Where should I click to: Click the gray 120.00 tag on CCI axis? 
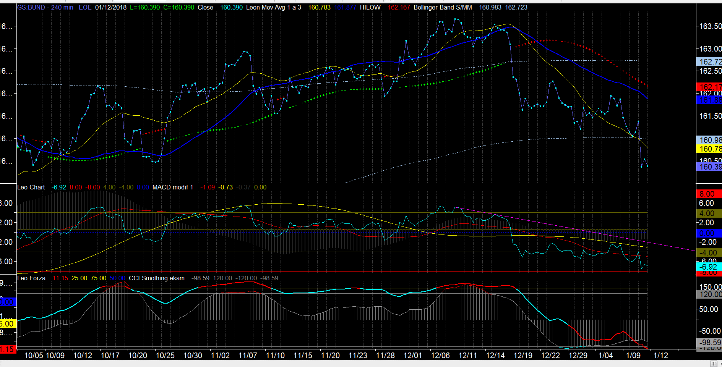[709, 294]
